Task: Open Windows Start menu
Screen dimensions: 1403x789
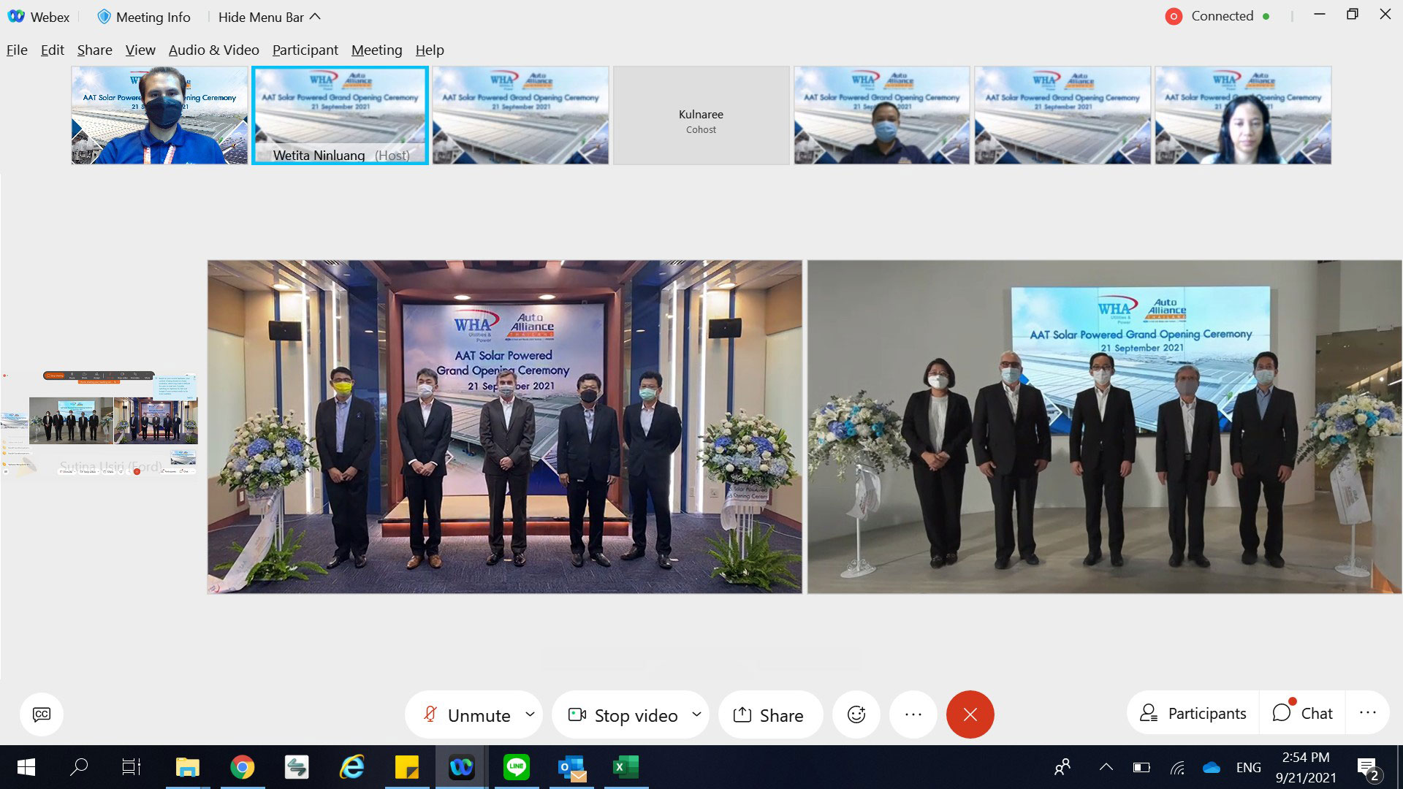Action: click(x=26, y=767)
